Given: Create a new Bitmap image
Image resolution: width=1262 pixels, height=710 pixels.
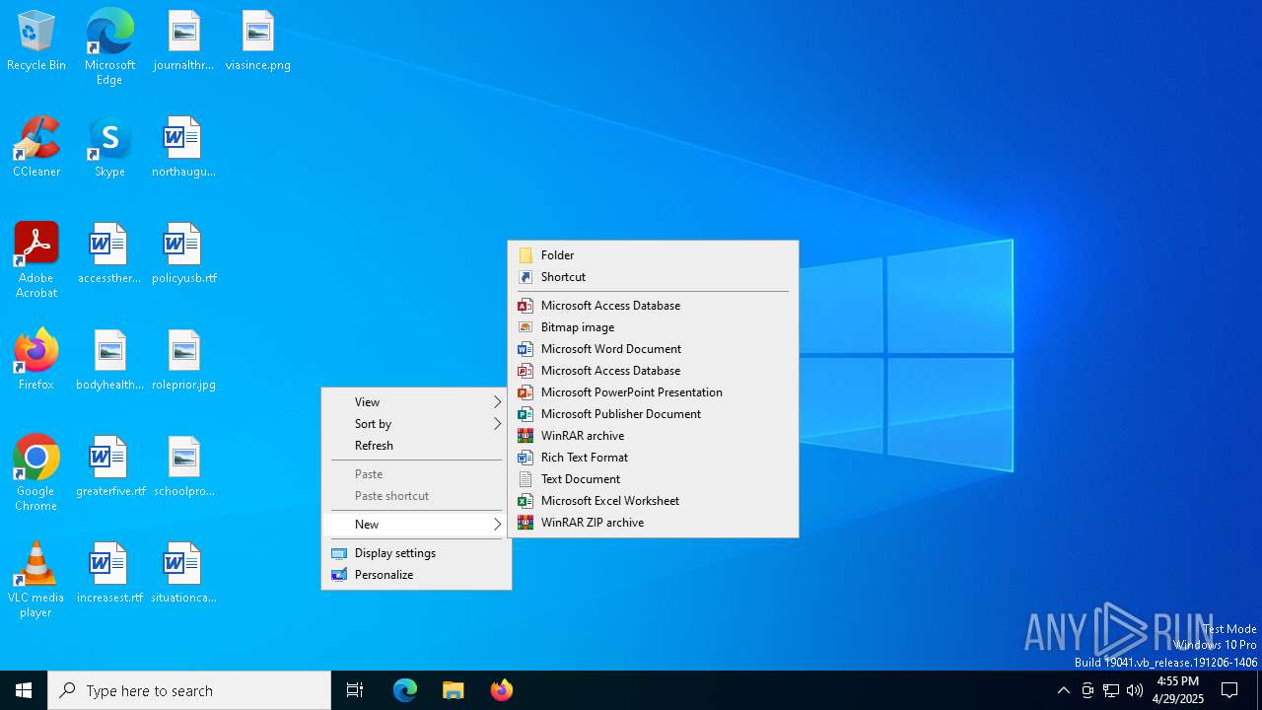Looking at the screenshot, I should click(653, 326).
